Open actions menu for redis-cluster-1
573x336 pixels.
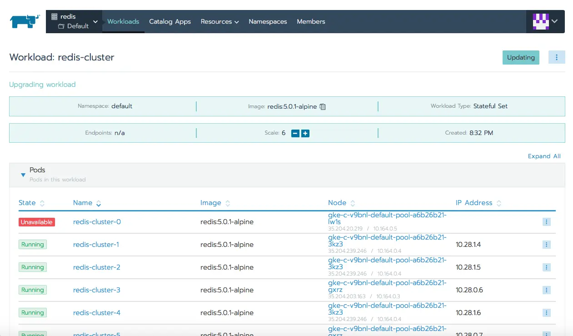pyautogui.click(x=547, y=245)
